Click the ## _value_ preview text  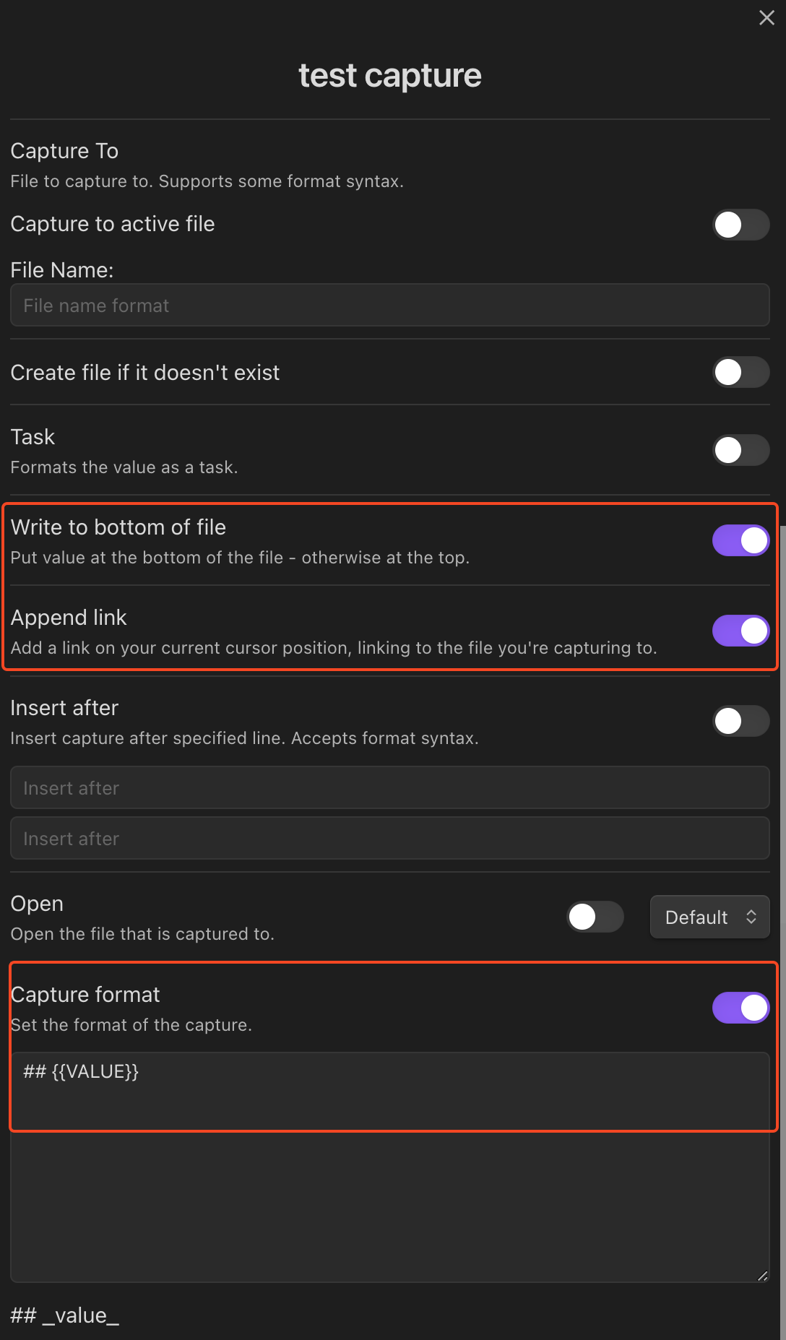pos(65,1315)
